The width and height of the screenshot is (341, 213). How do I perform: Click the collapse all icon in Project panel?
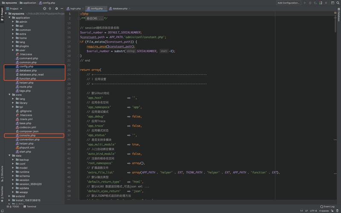point(50,9)
